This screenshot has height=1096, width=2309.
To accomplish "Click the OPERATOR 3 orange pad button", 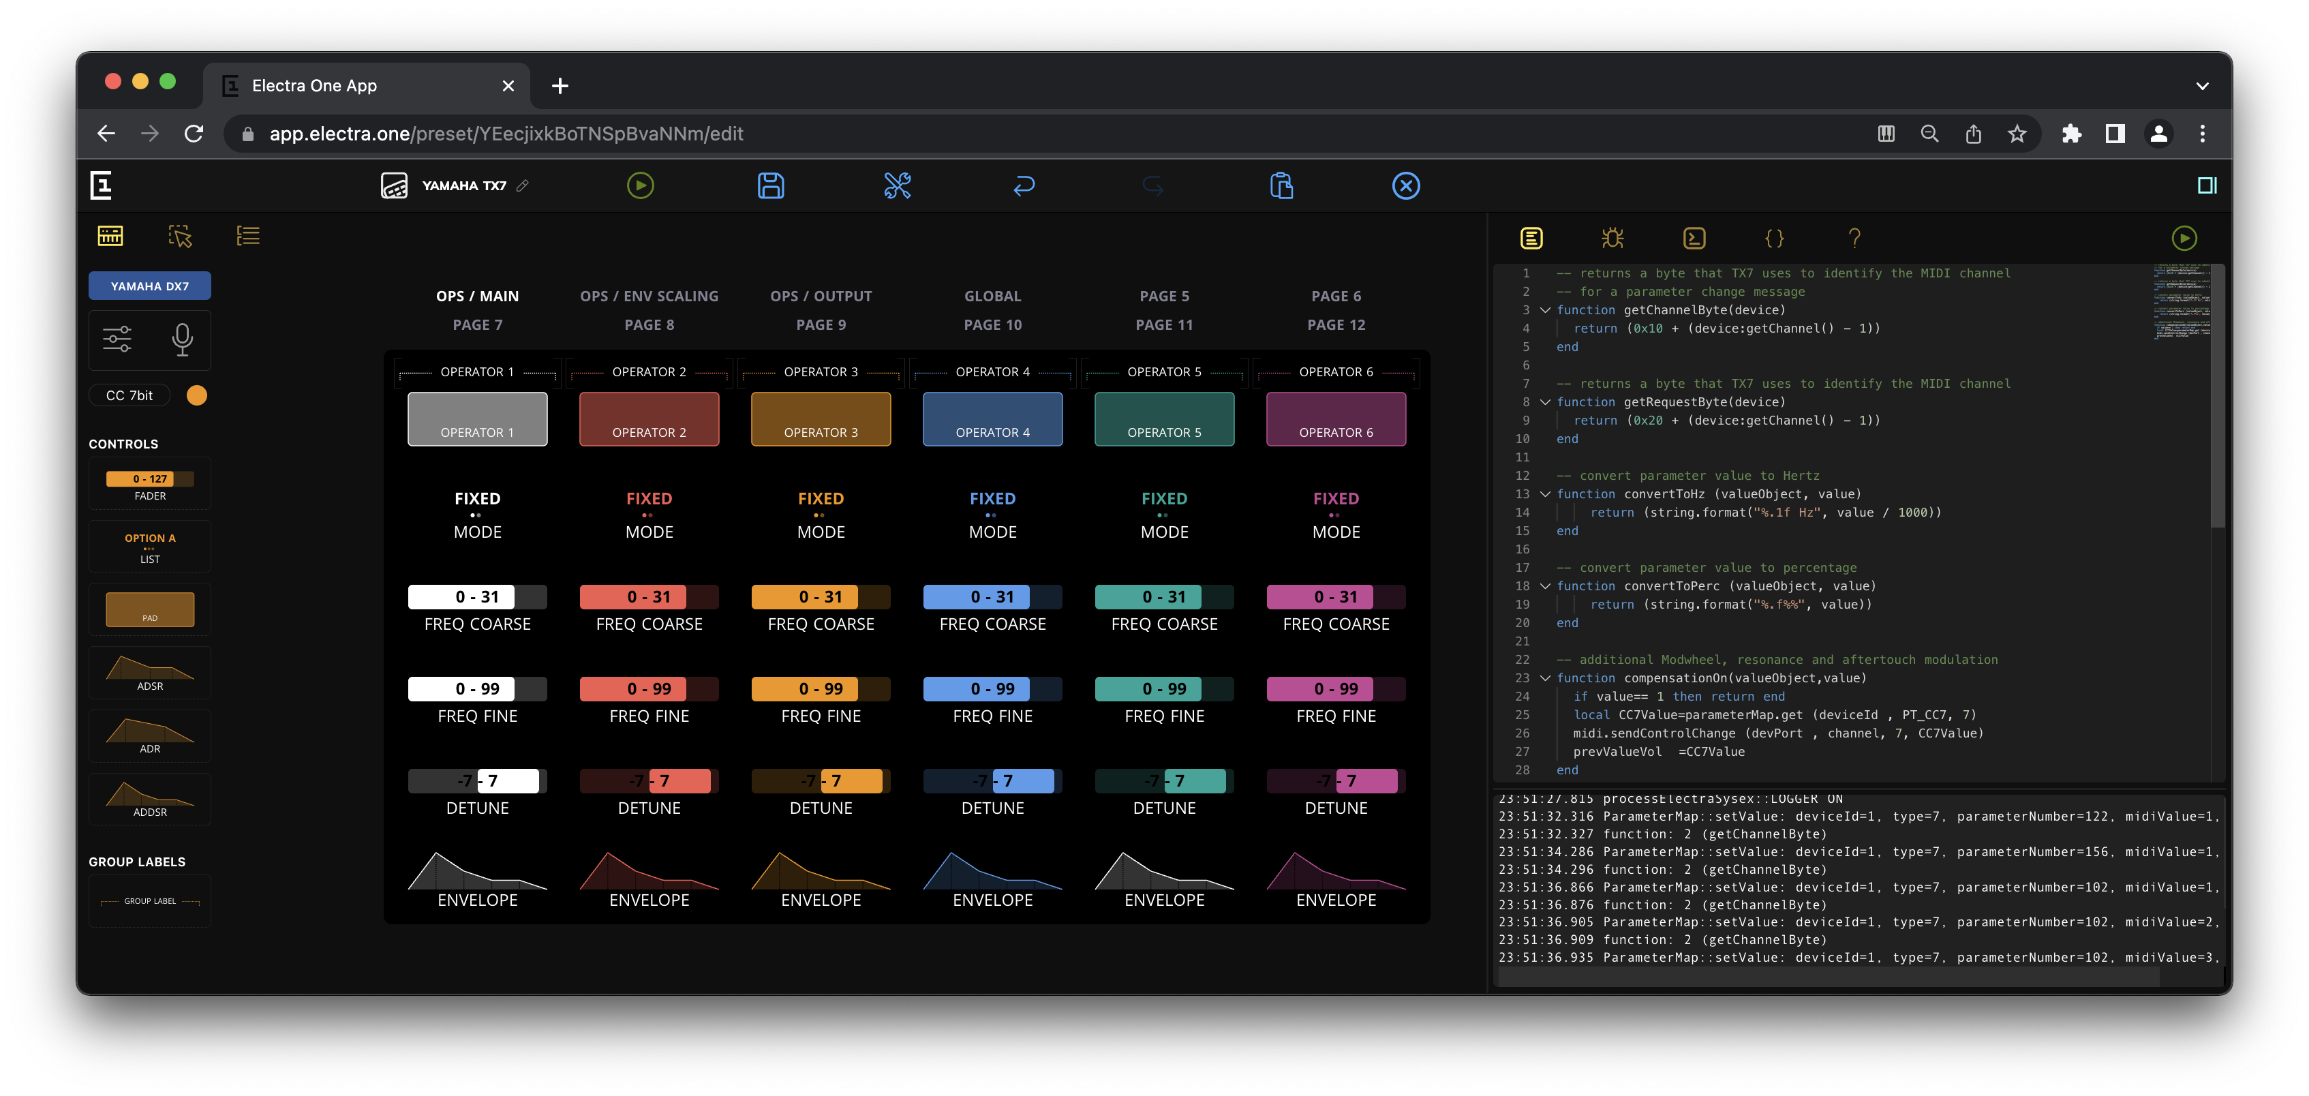I will point(820,418).
